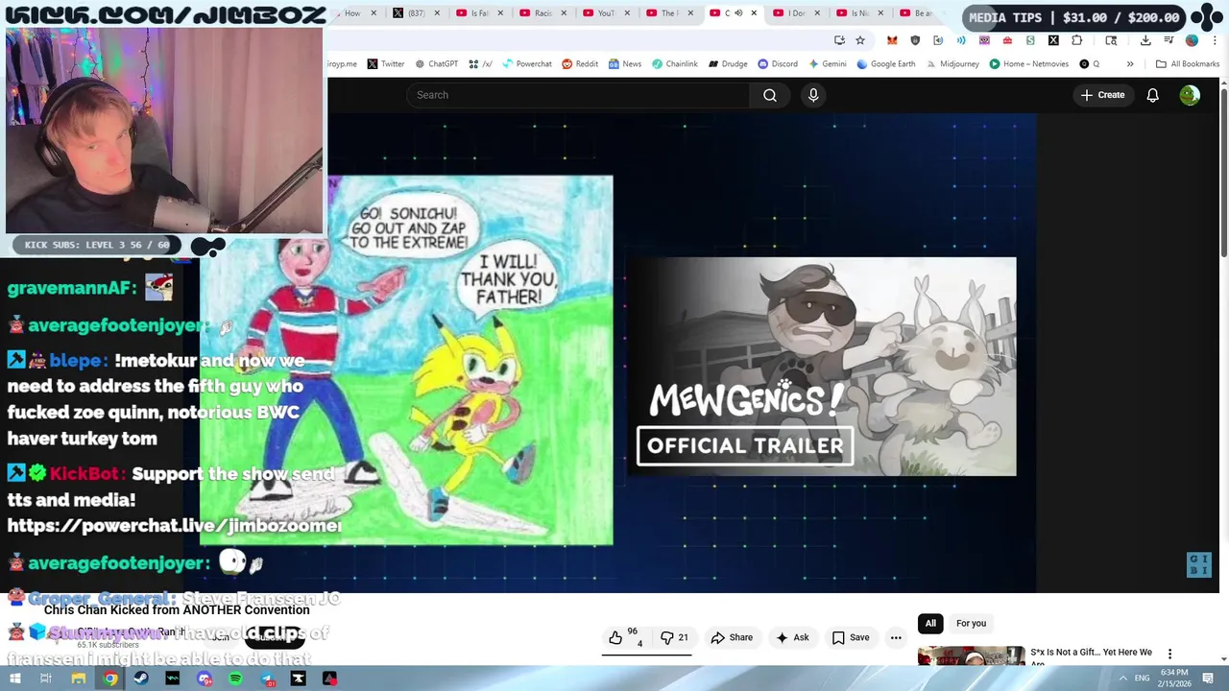Open options menu for S*x Is Not a Gift video

[1169, 654]
